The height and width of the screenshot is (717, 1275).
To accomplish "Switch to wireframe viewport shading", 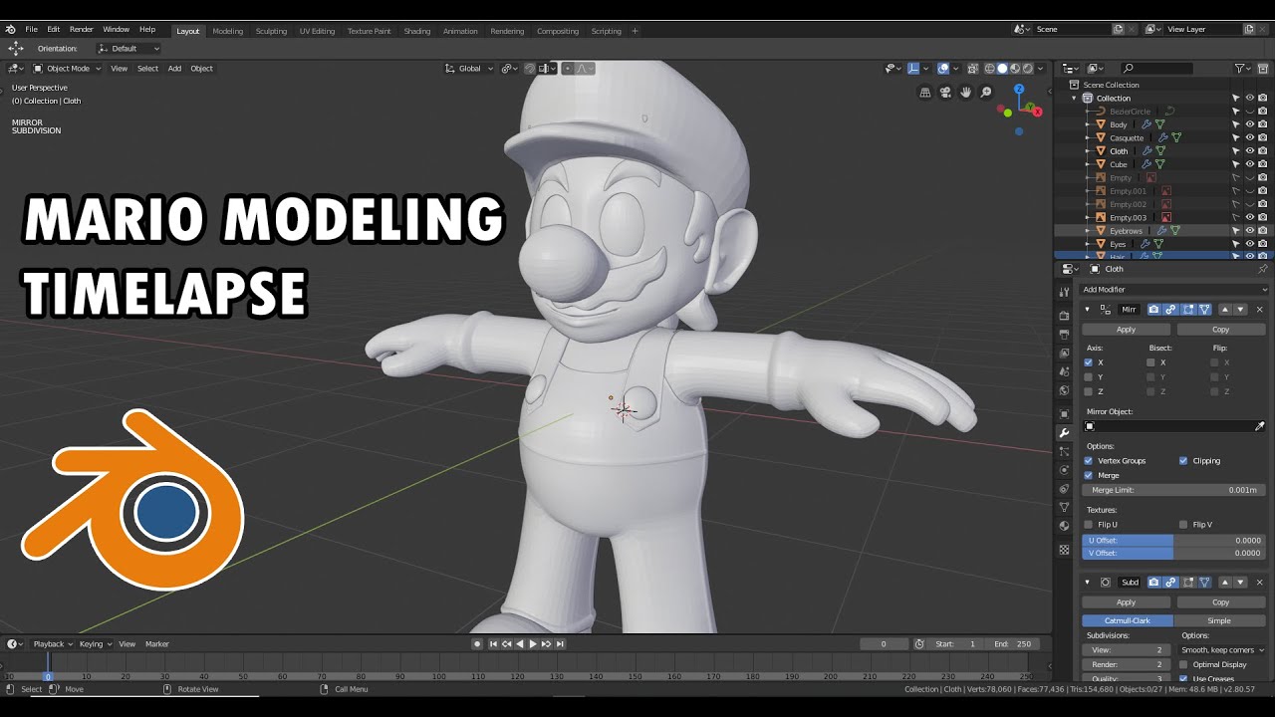I will coord(990,69).
